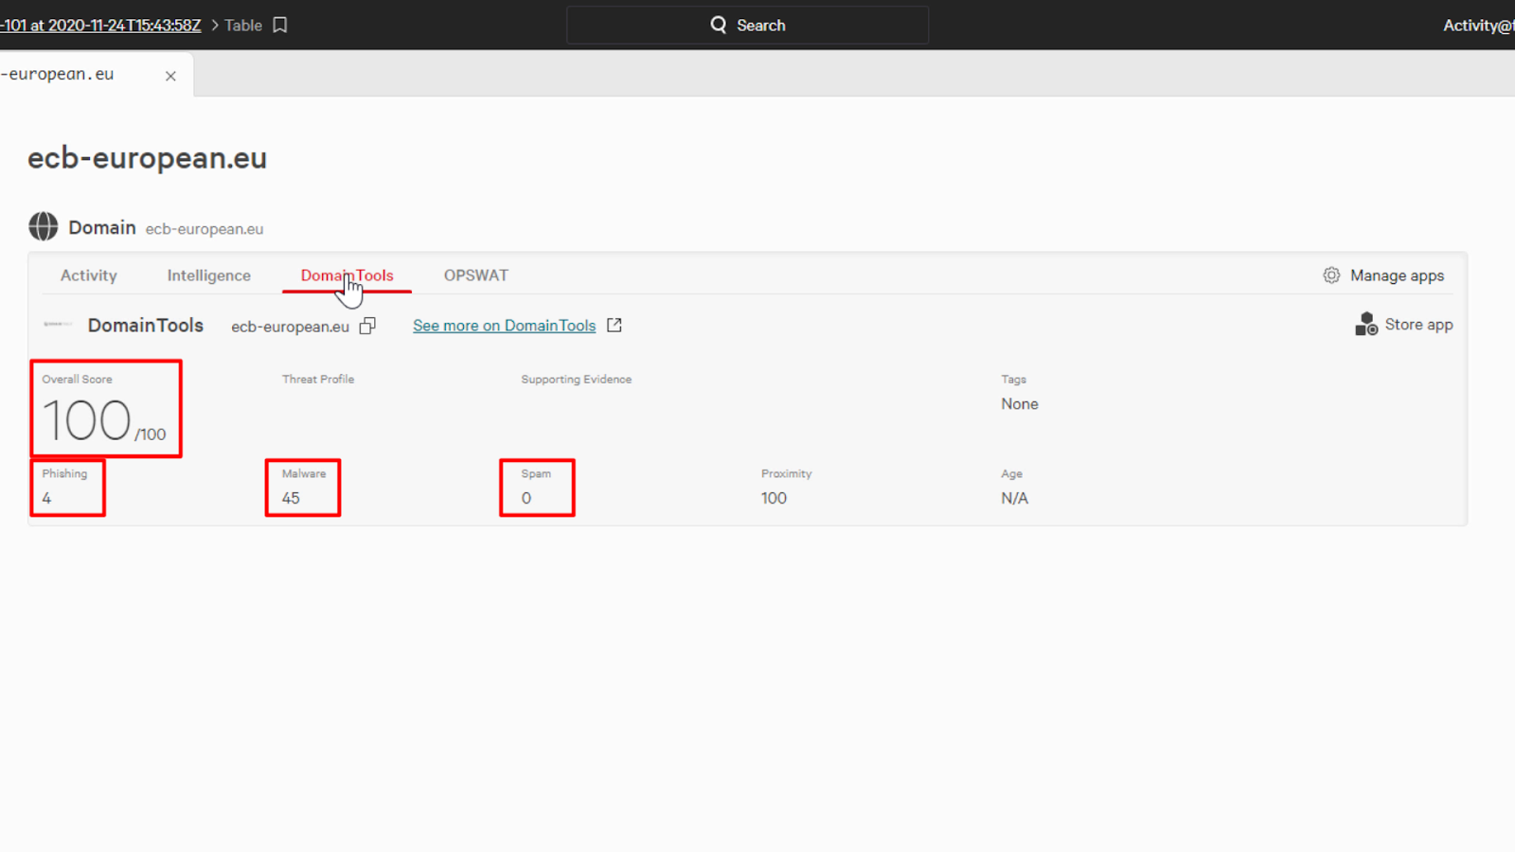1515x852 pixels.
Task: Click the Proximity value 100
Action: 774,498
